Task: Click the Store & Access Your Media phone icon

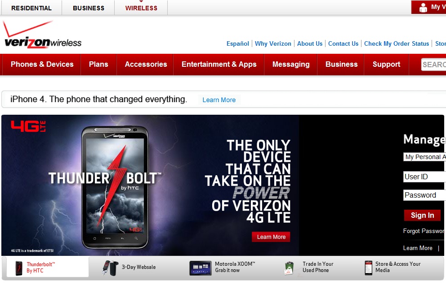Action: coord(368,268)
